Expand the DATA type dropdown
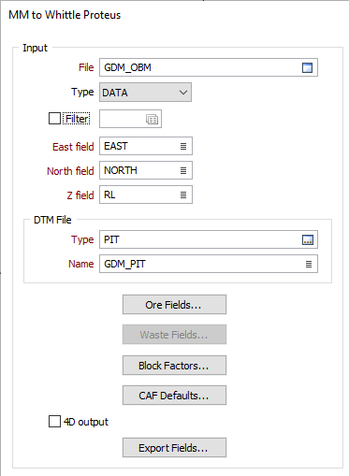Image resolution: width=349 pixels, height=476 pixels. click(145, 93)
